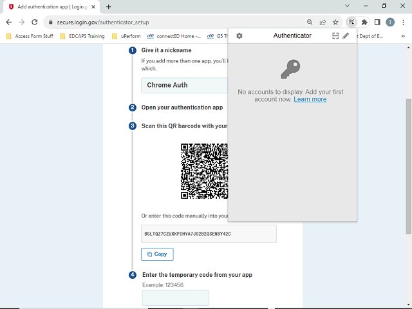
Task: Open the Access Form Stuff bookmark folder
Action: 30,36
